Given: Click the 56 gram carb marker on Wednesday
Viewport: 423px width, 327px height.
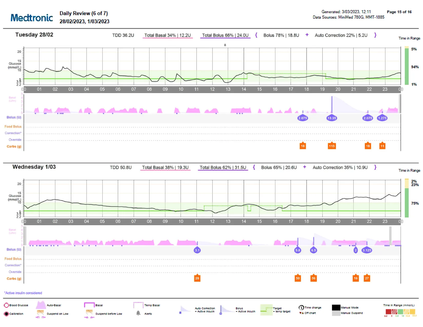Looking at the screenshot, I should point(314,278).
